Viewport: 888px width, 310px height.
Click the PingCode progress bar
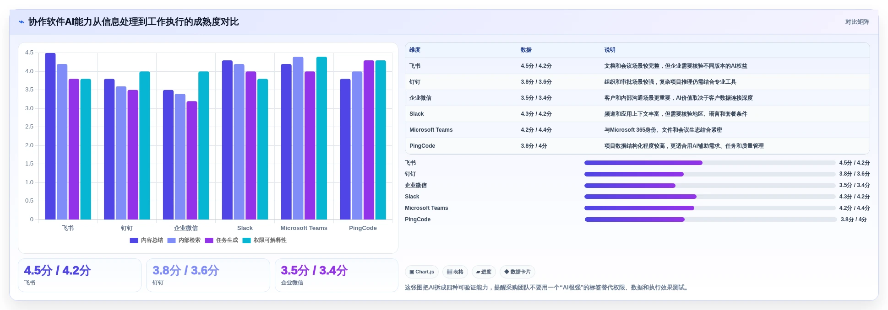711,219
